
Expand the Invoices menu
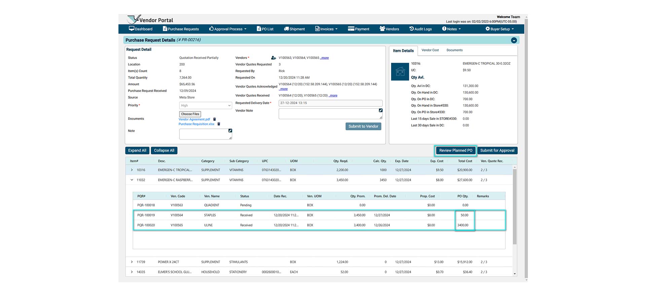(x=326, y=29)
